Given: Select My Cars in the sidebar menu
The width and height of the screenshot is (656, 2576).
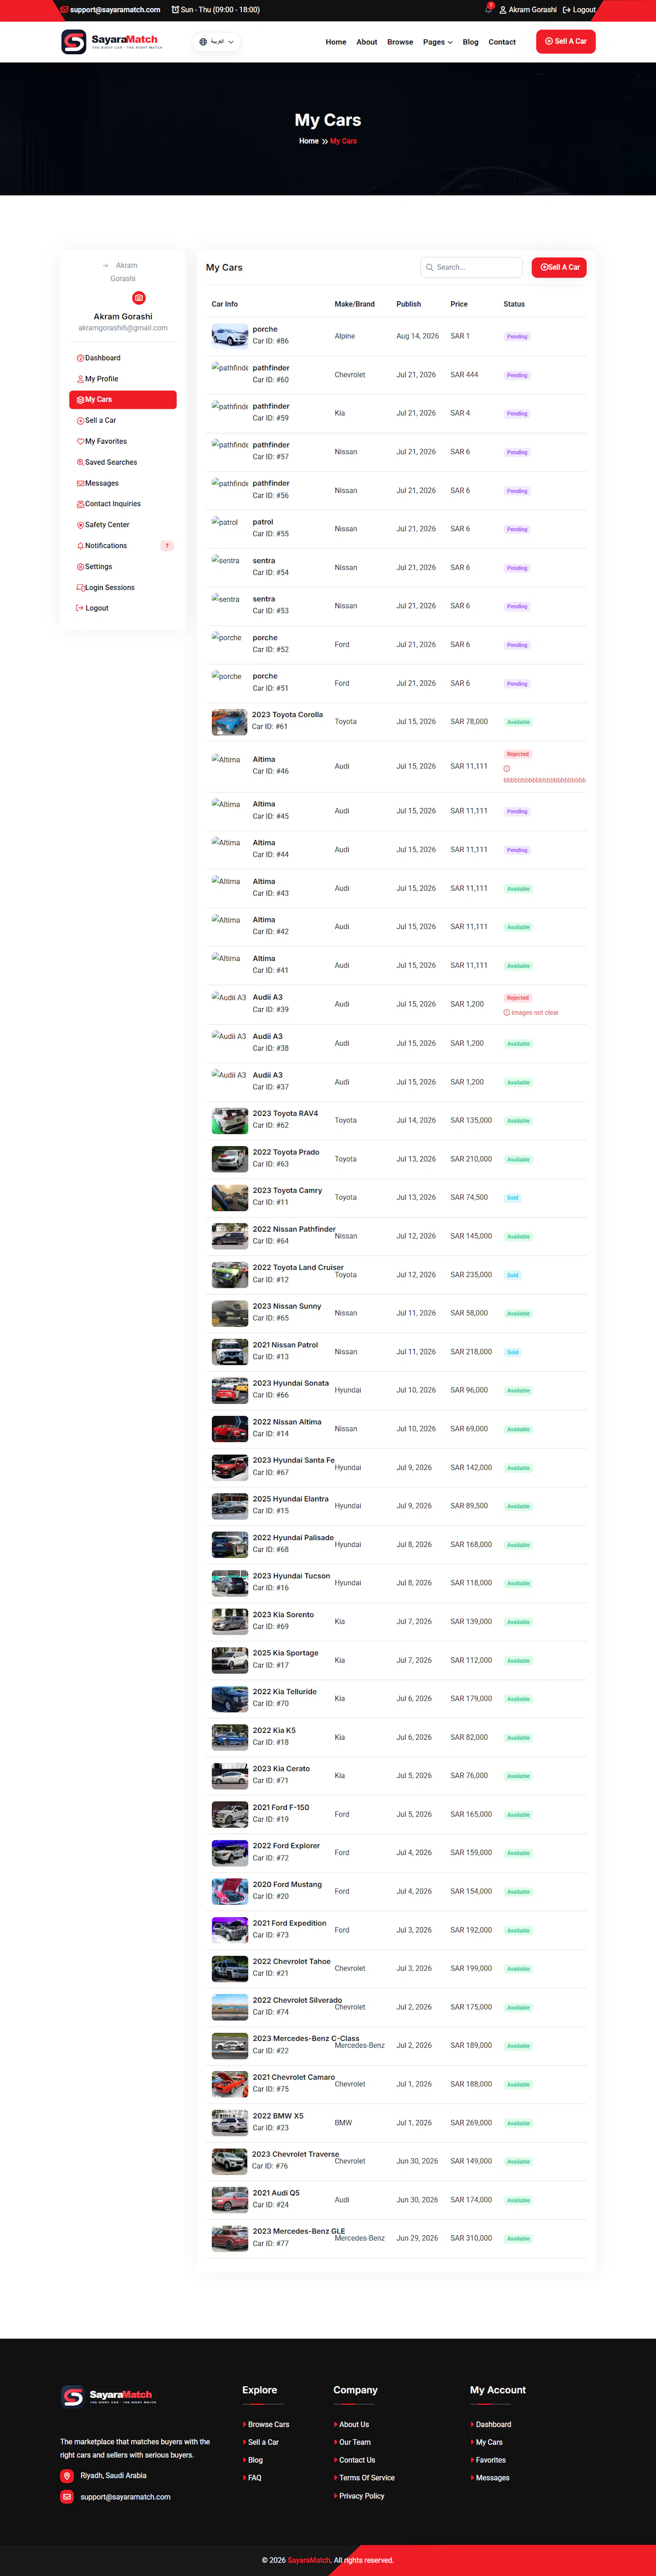Looking at the screenshot, I should coord(123,400).
